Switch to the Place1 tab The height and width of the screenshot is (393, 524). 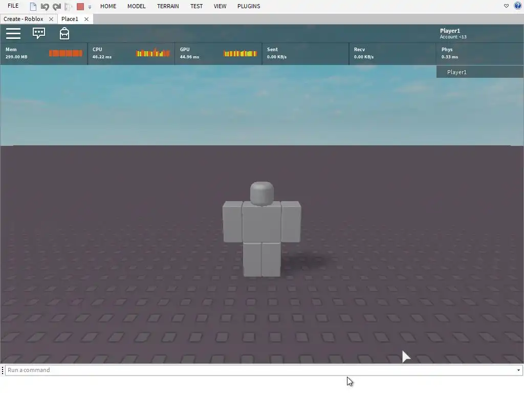point(70,19)
